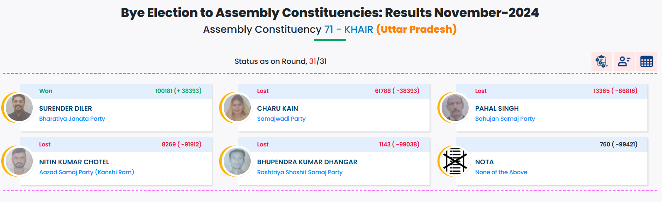Select the Bahujan Samaj Party text
Image resolution: width=662 pixels, height=202 pixels.
click(x=505, y=119)
